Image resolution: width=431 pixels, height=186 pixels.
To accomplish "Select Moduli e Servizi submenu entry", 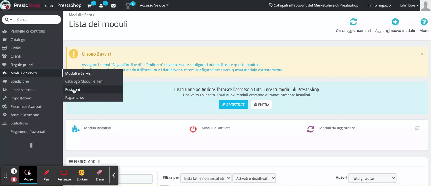I will pos(93,73).
